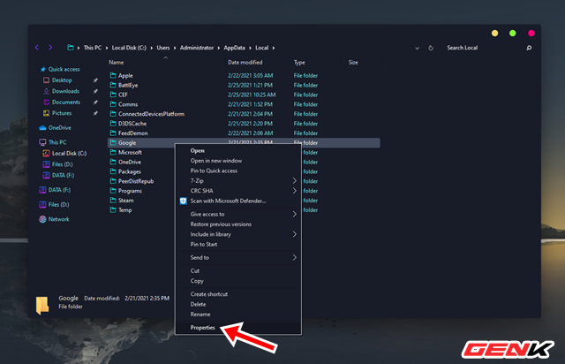Expand chevron after Local in breadcrumb
This screenshot has width=565, height=364.
[274, 48]
